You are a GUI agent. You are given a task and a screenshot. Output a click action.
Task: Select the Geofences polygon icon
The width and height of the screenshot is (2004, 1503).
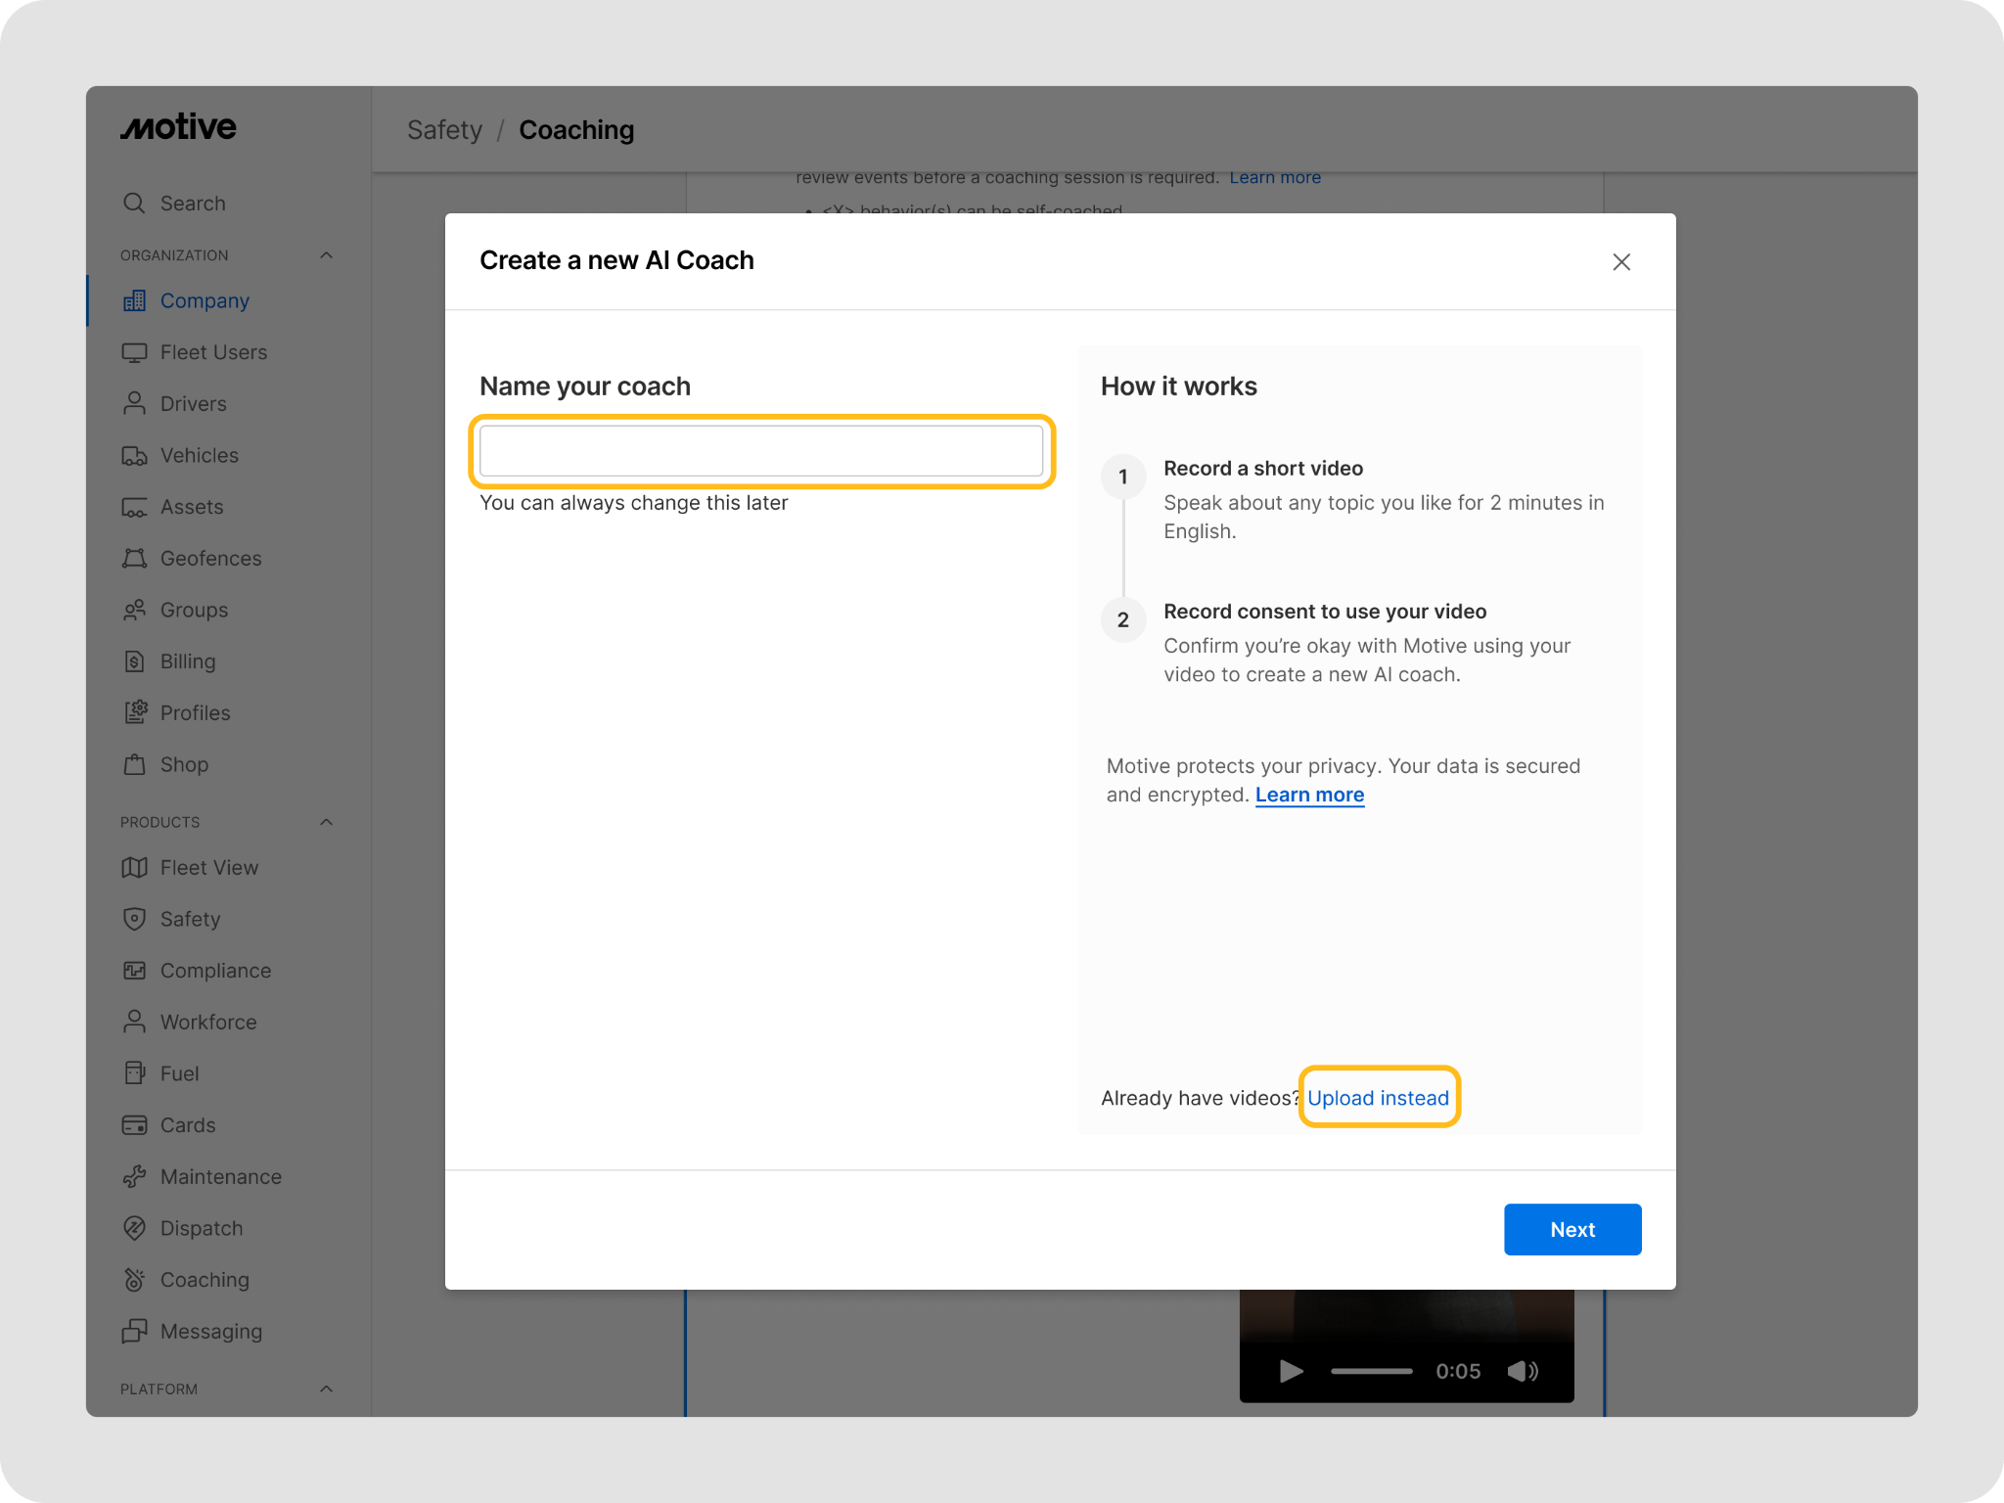tap(134, 559)
